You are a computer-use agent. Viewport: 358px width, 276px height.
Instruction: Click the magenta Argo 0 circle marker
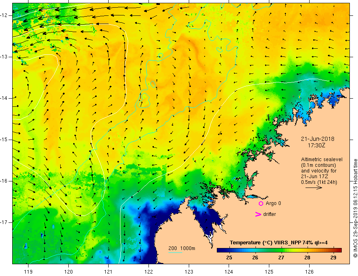(x=261, y=203)
